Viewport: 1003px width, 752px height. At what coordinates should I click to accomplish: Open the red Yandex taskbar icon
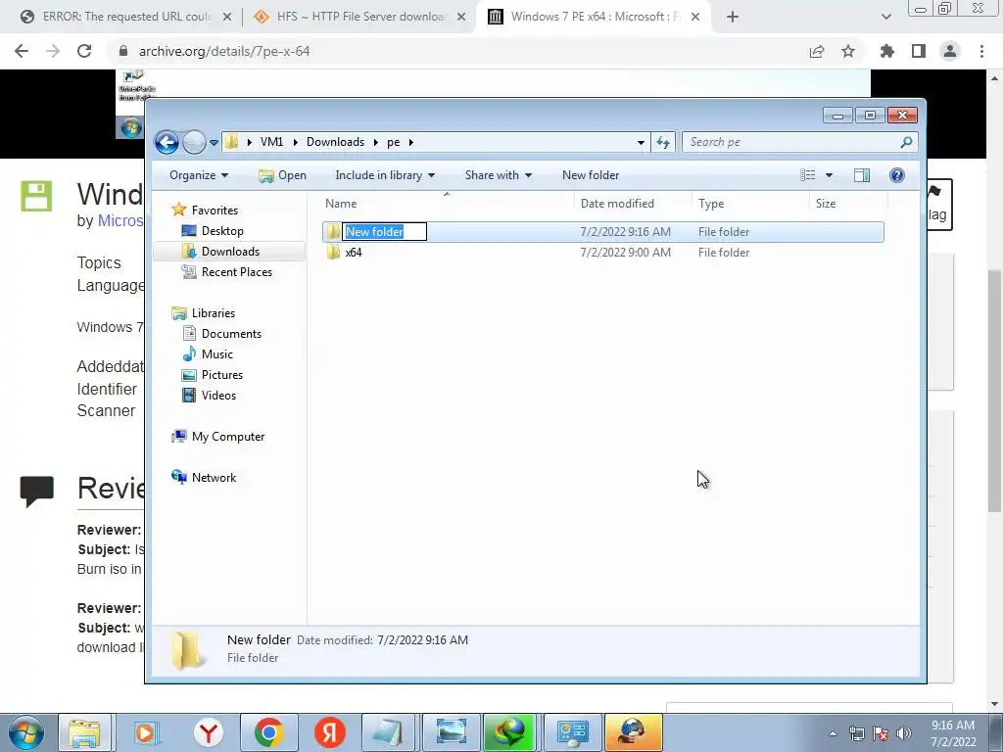coord(330,732)
